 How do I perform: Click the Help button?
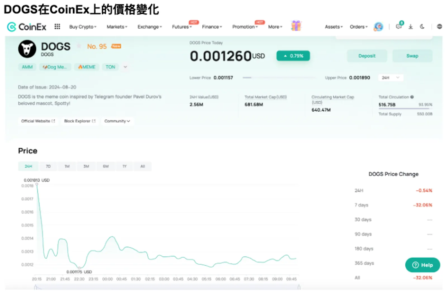423,265
